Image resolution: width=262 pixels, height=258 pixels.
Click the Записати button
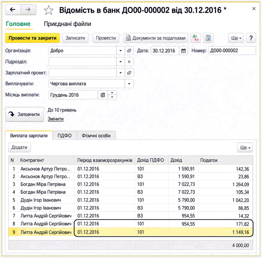[75, 38]
